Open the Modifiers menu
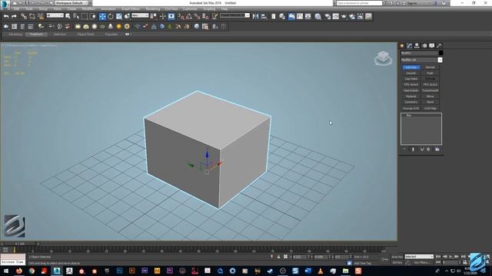Screen dimensions: 492x276 pos(88,9)
